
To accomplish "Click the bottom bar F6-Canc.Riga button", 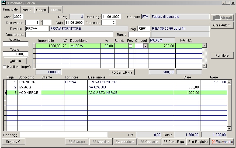I will [x=173, y=142].
